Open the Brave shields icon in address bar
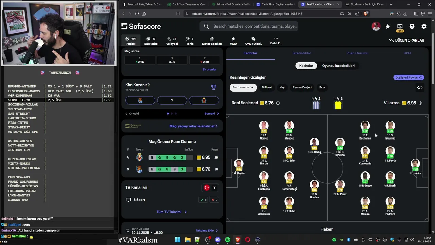435x245 pixels. click(366, 14)
